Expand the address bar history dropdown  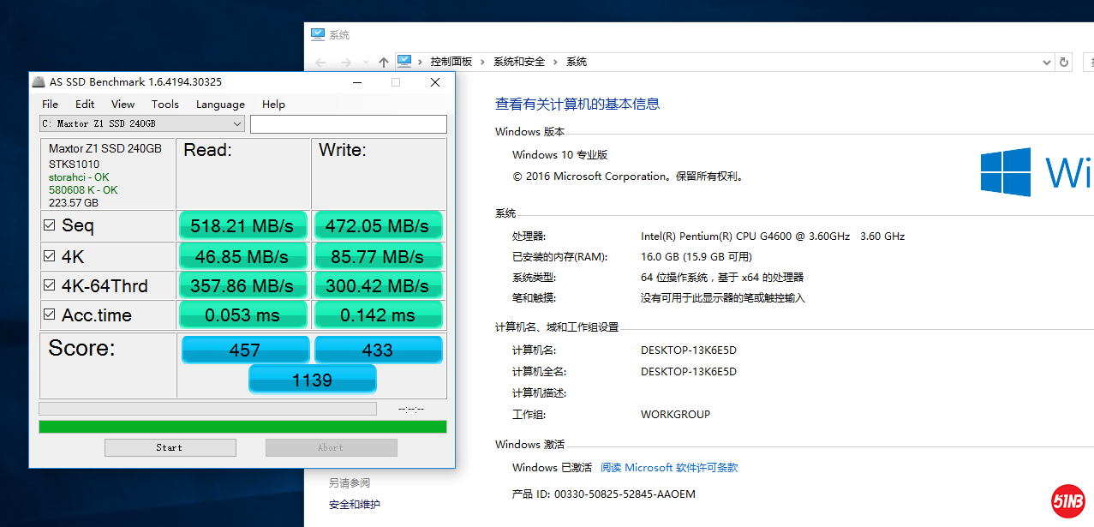tap(1046, 63)
